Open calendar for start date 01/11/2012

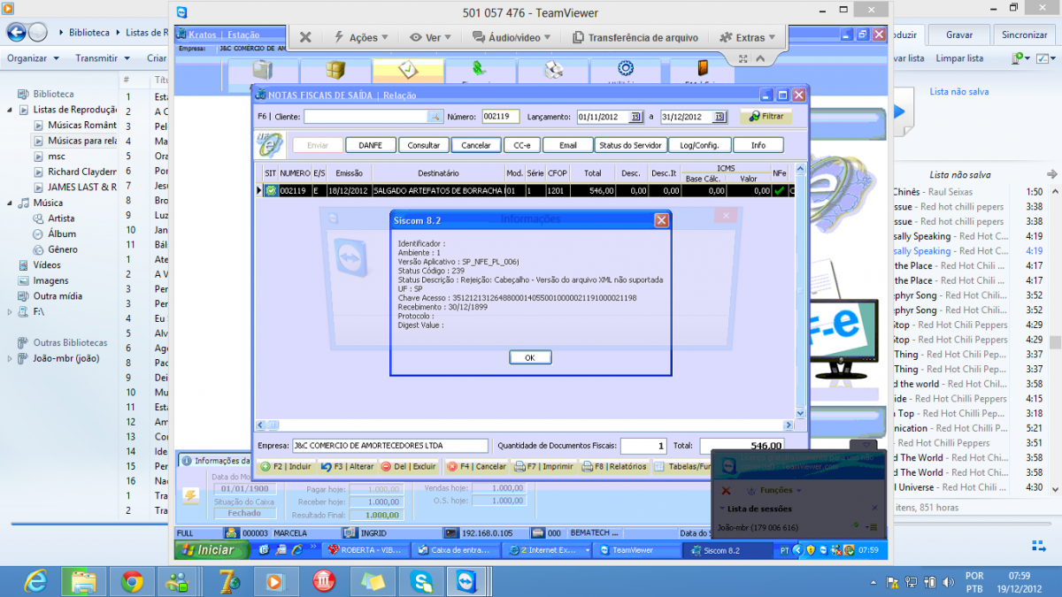click(635, 117)
